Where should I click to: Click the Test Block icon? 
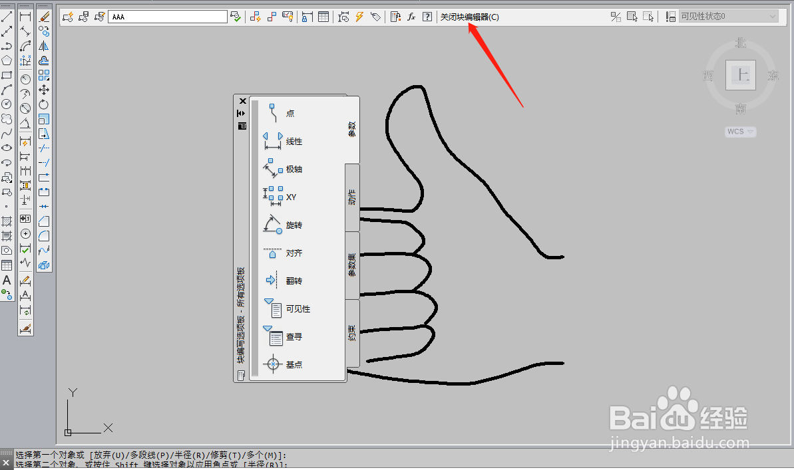(x=236, y=17)
